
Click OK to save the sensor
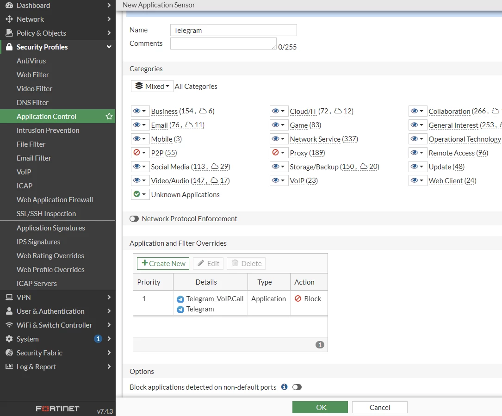pyautogui.click(x=320, y=407)
